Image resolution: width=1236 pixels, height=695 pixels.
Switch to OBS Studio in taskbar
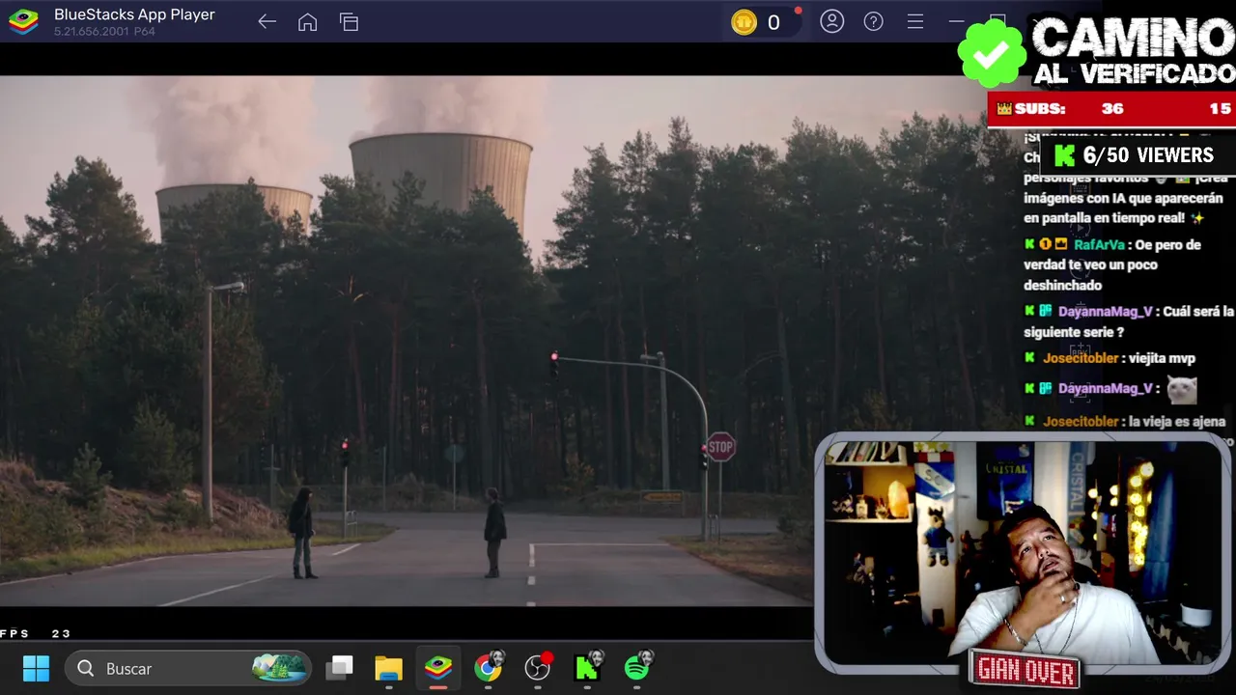coord(538,667)
